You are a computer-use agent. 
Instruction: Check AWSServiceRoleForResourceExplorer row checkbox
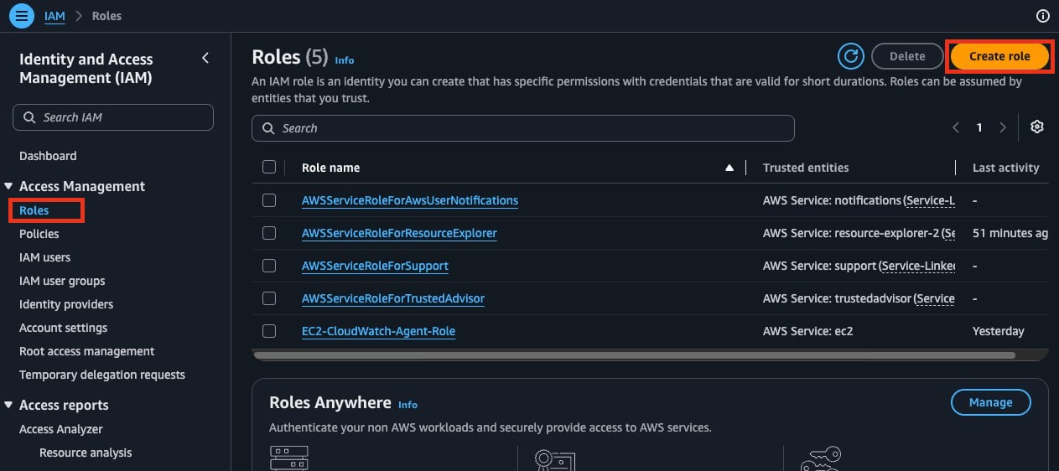pos(269,233)
